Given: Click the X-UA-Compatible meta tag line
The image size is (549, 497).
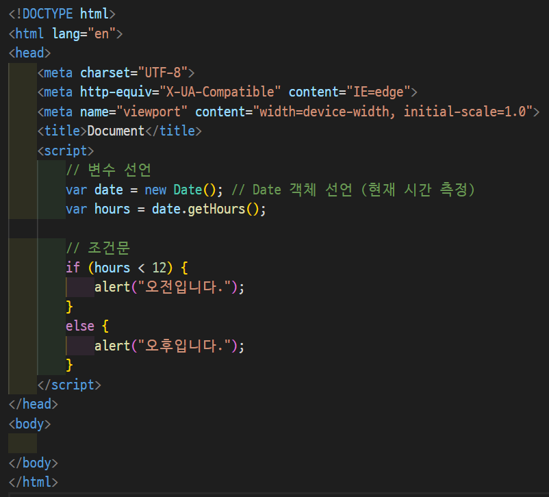Looking at the screenshot, I should (x=227, y=92).
